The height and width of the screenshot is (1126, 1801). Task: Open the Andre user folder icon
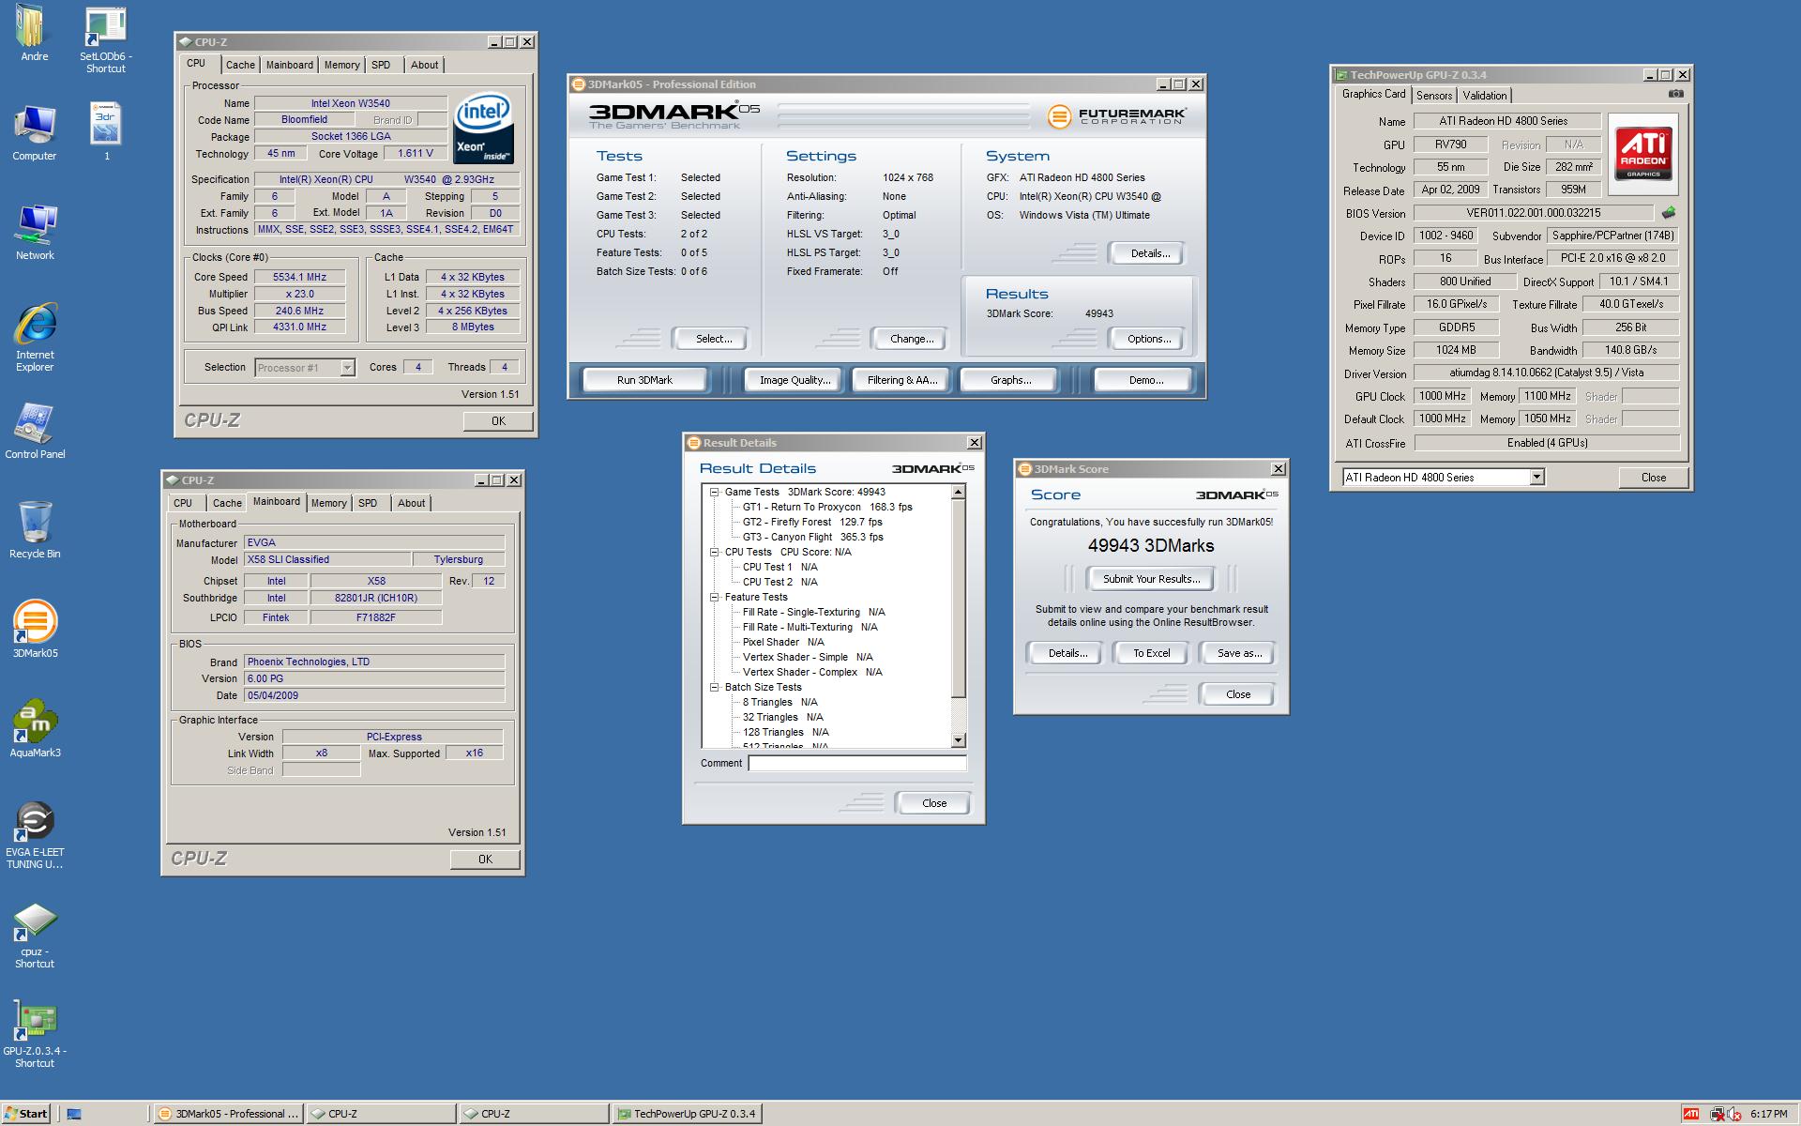click(35, 33)
